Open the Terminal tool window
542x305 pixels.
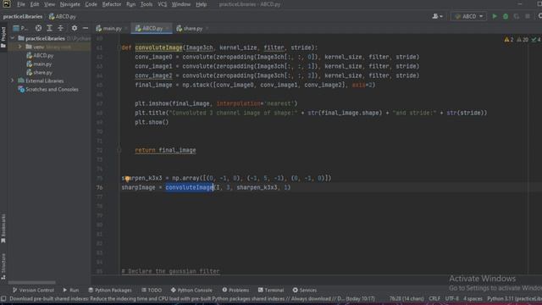pyautogui.click(x=271, y=290)
